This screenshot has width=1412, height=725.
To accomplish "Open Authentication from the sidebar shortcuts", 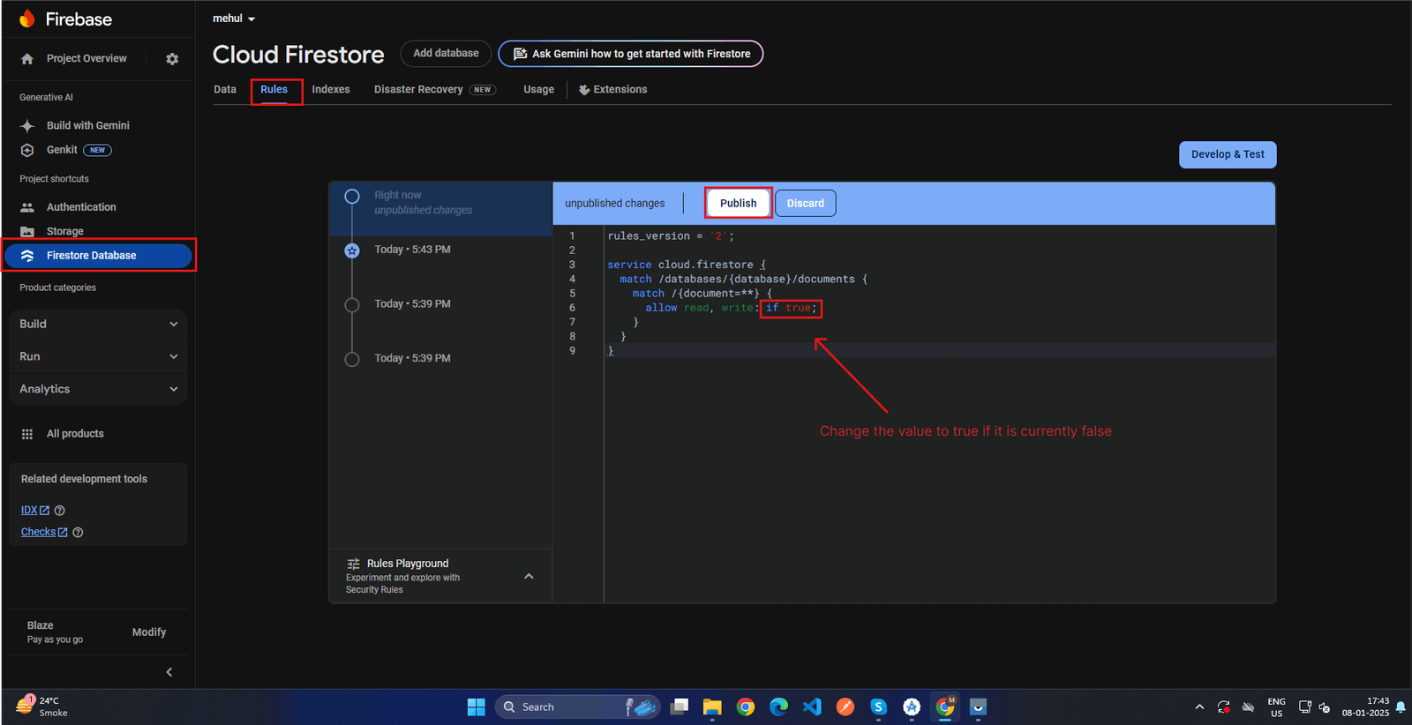I will tap(81, 207).
